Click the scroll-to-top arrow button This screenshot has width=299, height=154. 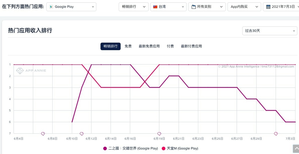tap(296, 149)
